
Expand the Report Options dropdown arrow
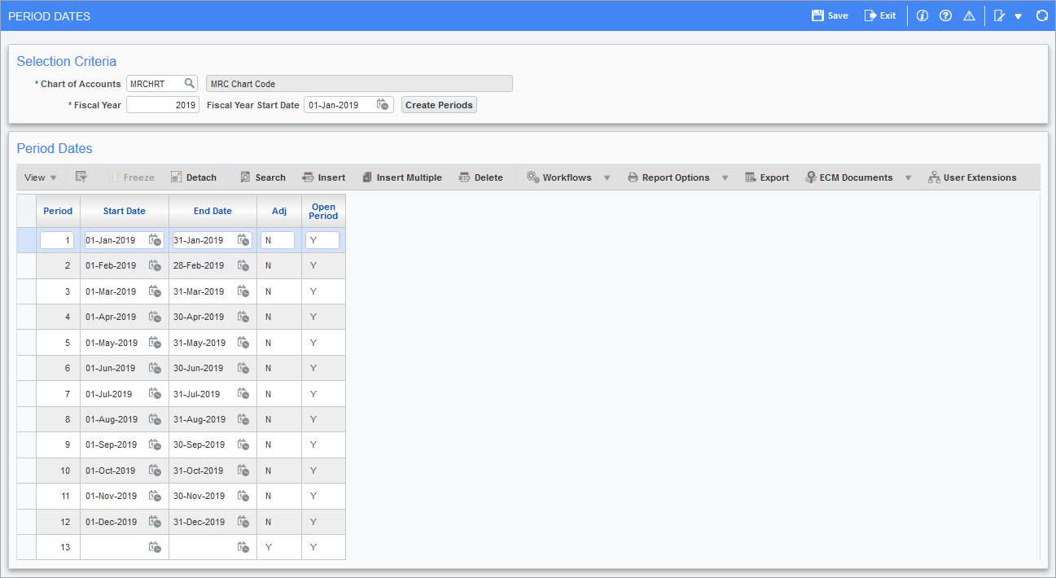click(725, 177)
